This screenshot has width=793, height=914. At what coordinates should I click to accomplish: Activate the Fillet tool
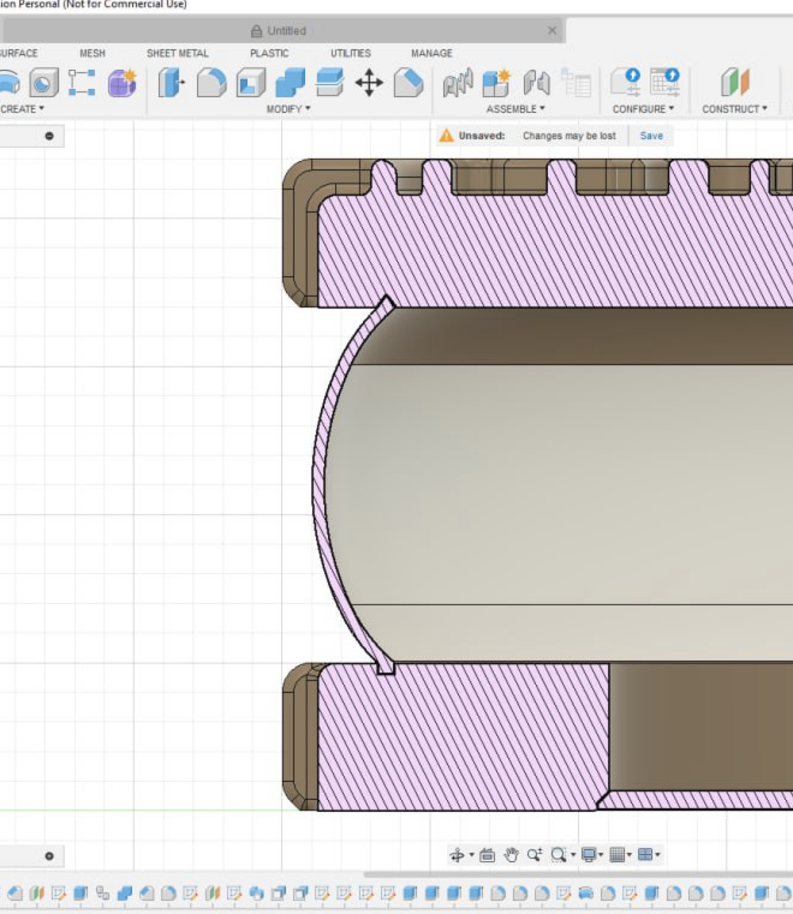tap(211, 82)
